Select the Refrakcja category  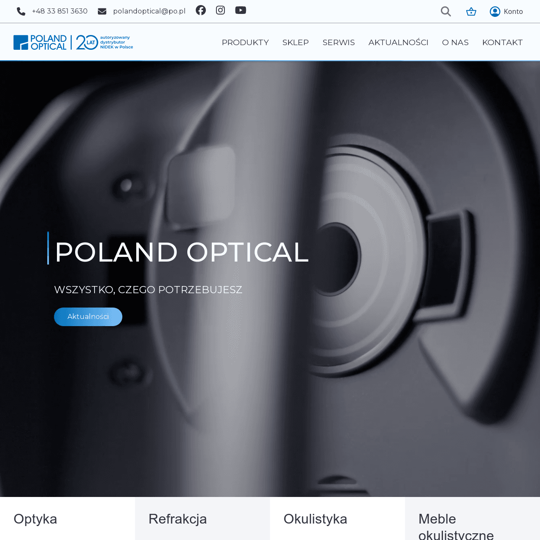178,519
